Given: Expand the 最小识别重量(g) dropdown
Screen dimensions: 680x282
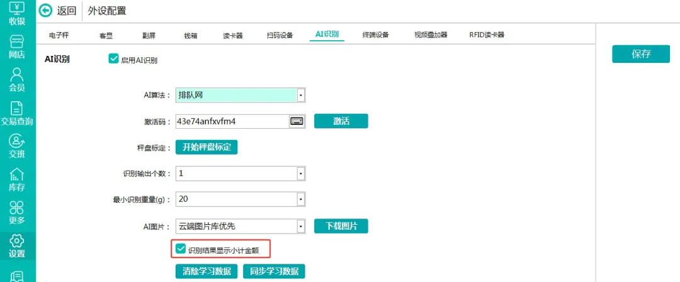Looking at the screenshot, I should 300,199.
